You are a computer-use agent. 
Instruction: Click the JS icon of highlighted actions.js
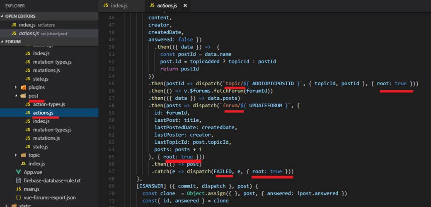pos(27,113)
